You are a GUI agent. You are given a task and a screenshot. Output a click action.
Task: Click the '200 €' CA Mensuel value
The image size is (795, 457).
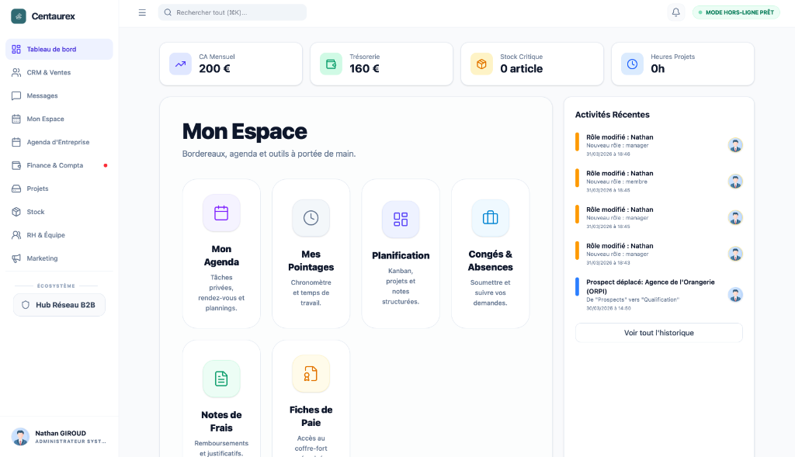214,68
